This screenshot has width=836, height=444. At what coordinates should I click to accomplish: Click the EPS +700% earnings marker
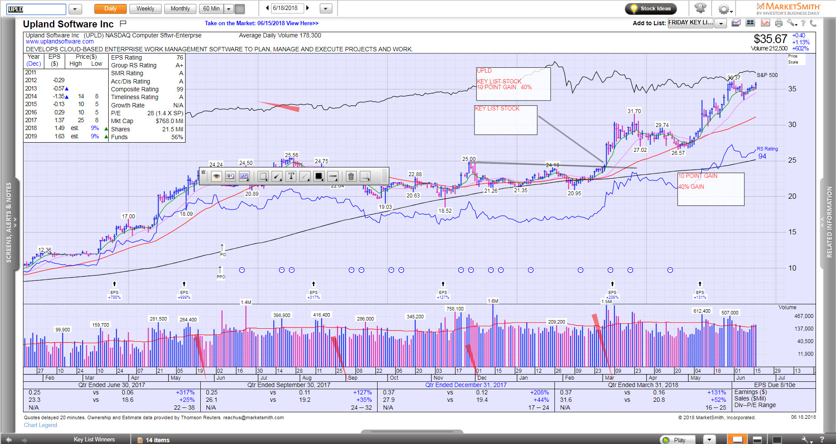pyautogui.click(x=114, y=291)
